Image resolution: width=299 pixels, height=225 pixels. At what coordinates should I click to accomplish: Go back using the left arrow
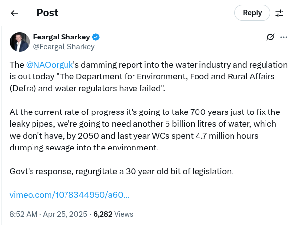[x=14, y=13]
